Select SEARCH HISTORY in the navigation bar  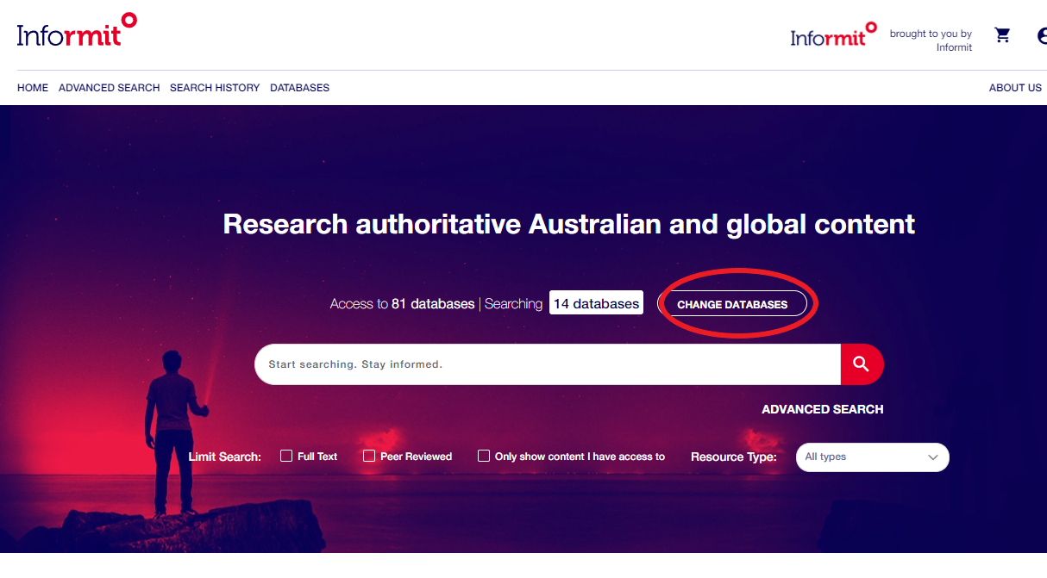pyautogui.click(x=215, y=87)
